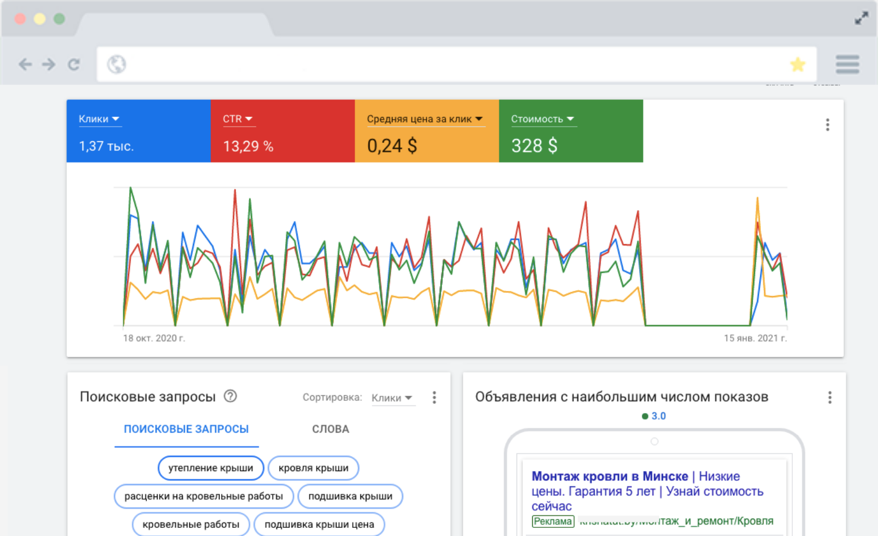Click the 13,29 % CTR value

click(248, 146)
